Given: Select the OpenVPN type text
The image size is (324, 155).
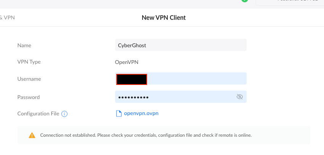Looking at the screenshot, I should point(127,62).
